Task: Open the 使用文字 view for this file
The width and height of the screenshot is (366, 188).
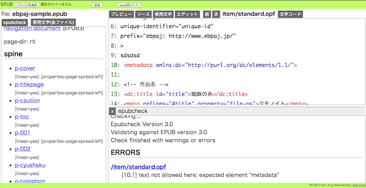Action: coord(163,14)
